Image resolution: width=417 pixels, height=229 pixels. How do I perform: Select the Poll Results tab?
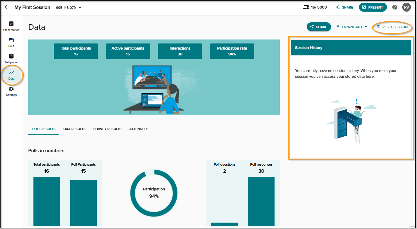[x=44, y=129]
